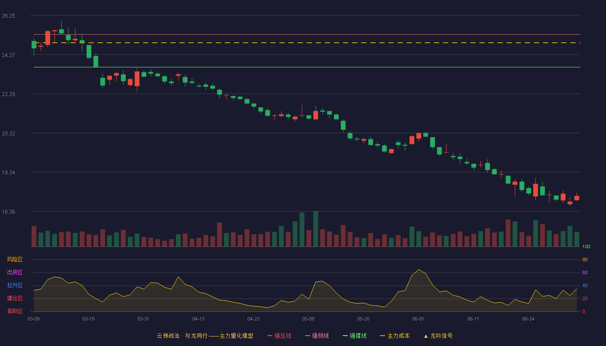Click the tallest green volume bar
606x346 pixels.
pyautogui.click(x=316, y=229)
